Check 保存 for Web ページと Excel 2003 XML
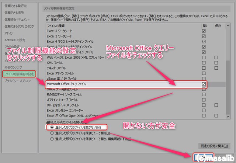236x163 pixels. (x=216, y=57)
